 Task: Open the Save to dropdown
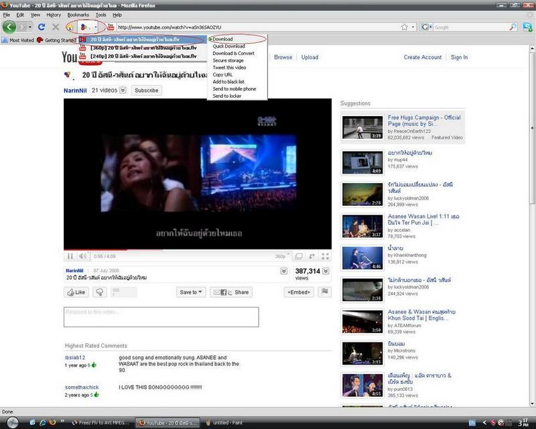[191, 292]
